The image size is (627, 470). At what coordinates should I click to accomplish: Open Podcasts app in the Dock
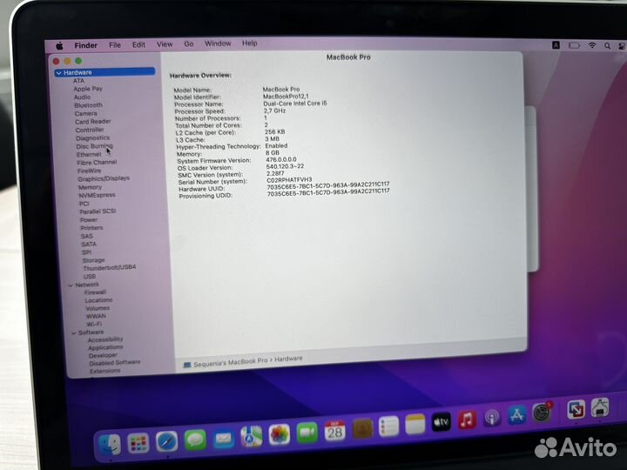coord(492,418)
